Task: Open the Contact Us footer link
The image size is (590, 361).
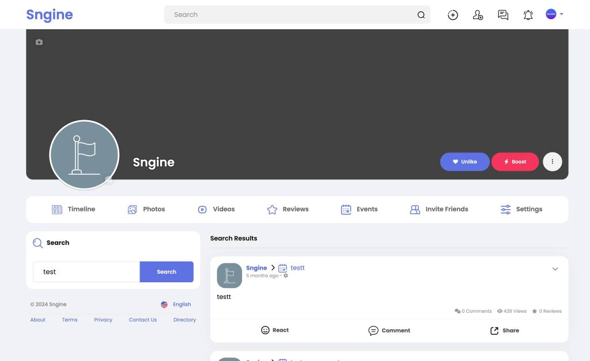Action: click(143, 320)
